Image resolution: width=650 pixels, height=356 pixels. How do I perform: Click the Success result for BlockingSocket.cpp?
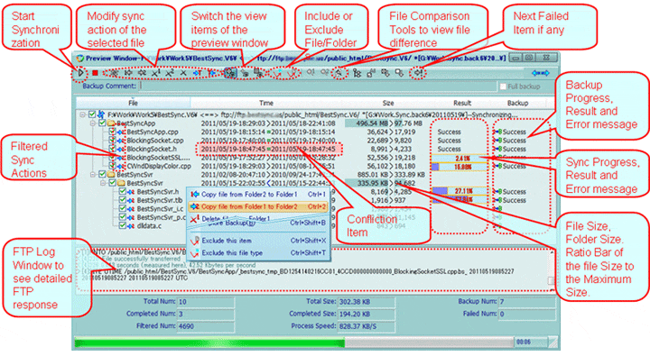coord(449,141)
